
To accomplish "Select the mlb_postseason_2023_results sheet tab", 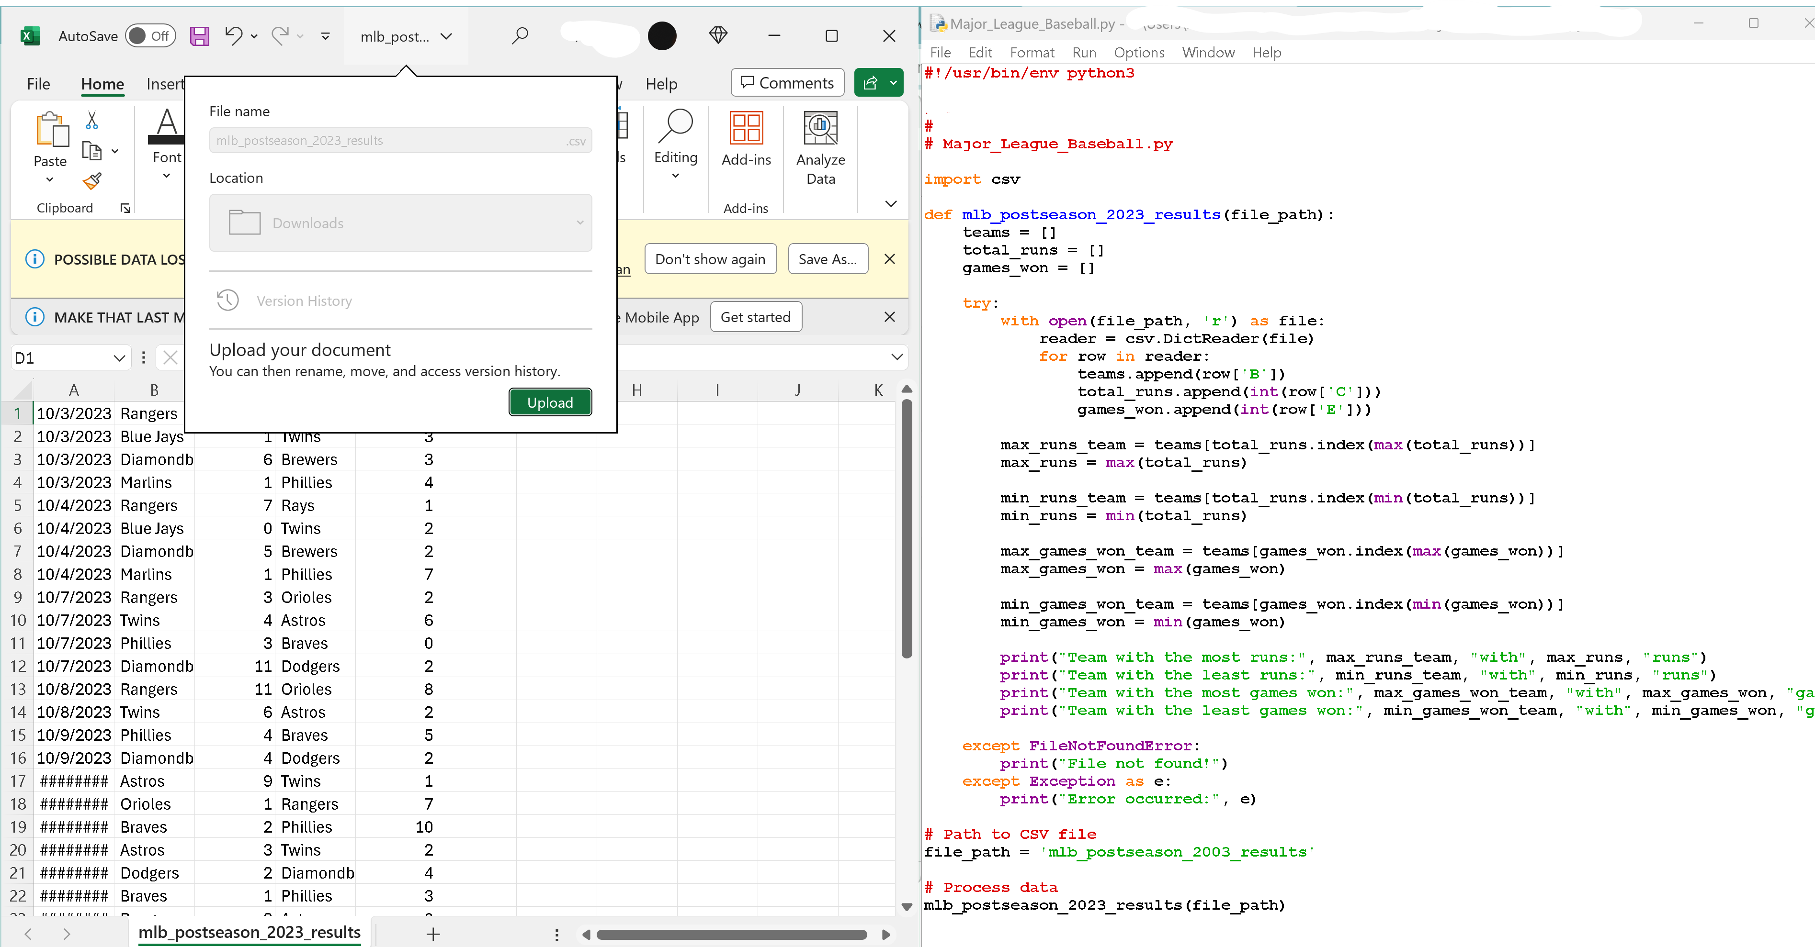I will (250, 932).
